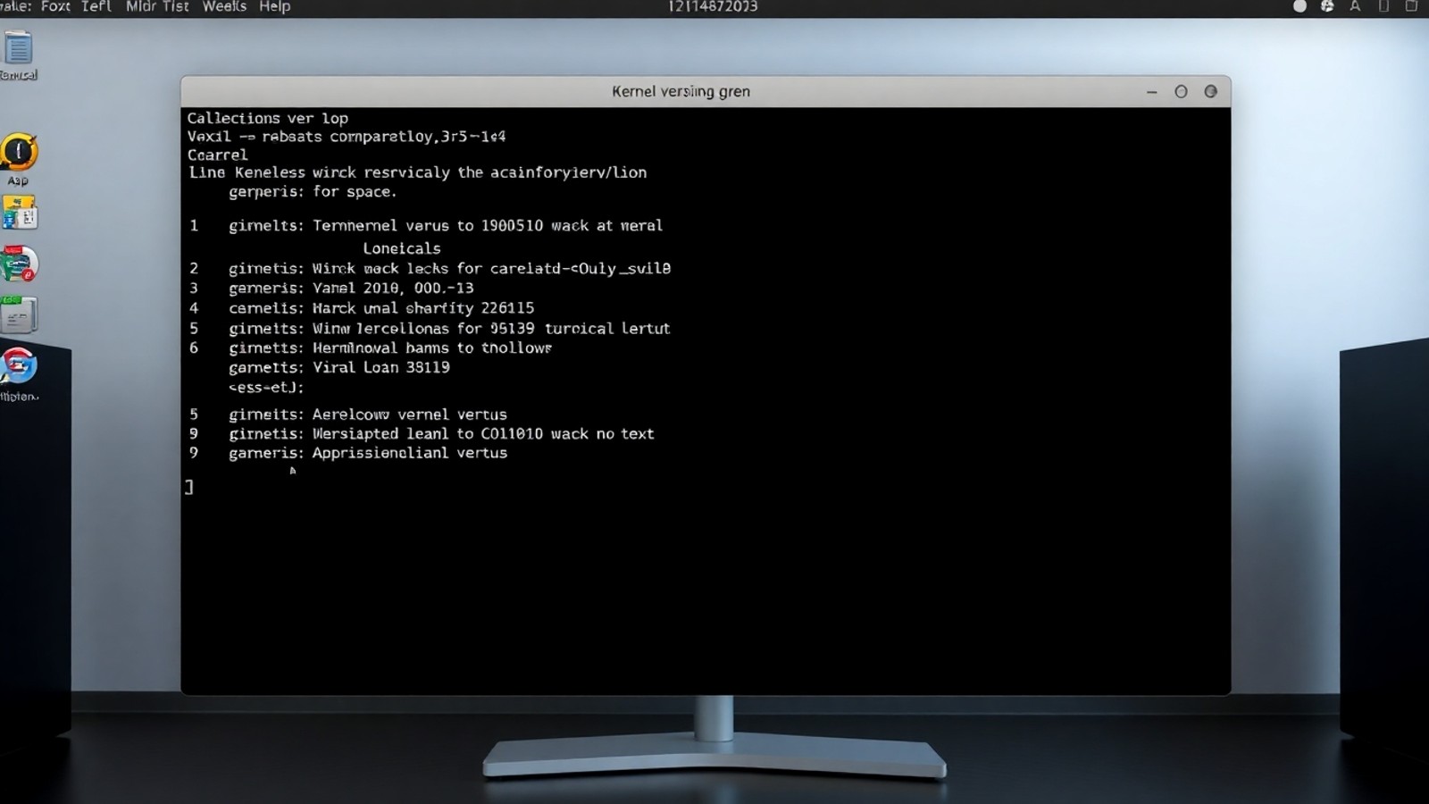This screenshot has width=1429, height=804.
Task: Click the word Coarrel in terminal
Action: pyautogui.click(x=217, y=155)
